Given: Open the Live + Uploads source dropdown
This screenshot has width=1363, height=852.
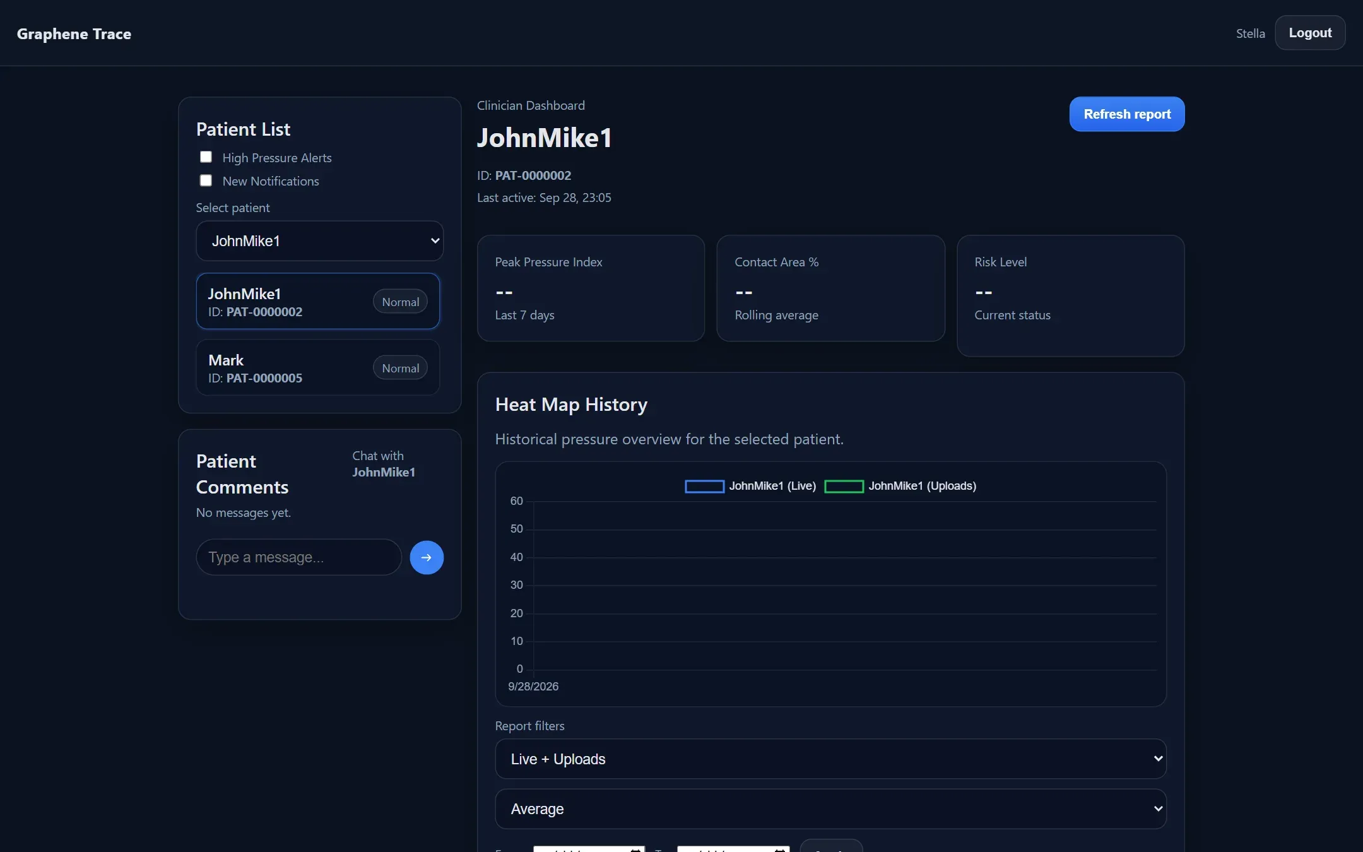Looking at the screenshot, I should tap(830, 759).
